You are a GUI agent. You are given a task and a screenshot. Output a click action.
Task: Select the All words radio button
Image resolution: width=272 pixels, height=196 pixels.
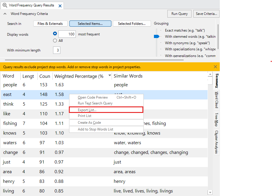55,41
